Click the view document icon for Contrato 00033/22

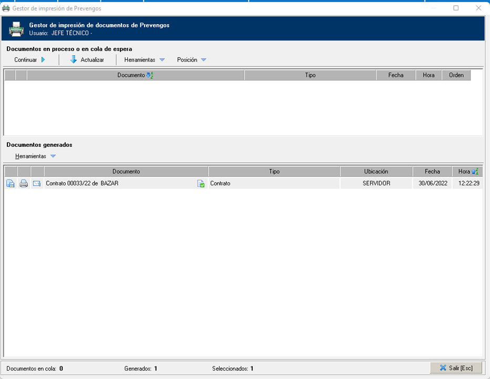click(x=11, y=184)
